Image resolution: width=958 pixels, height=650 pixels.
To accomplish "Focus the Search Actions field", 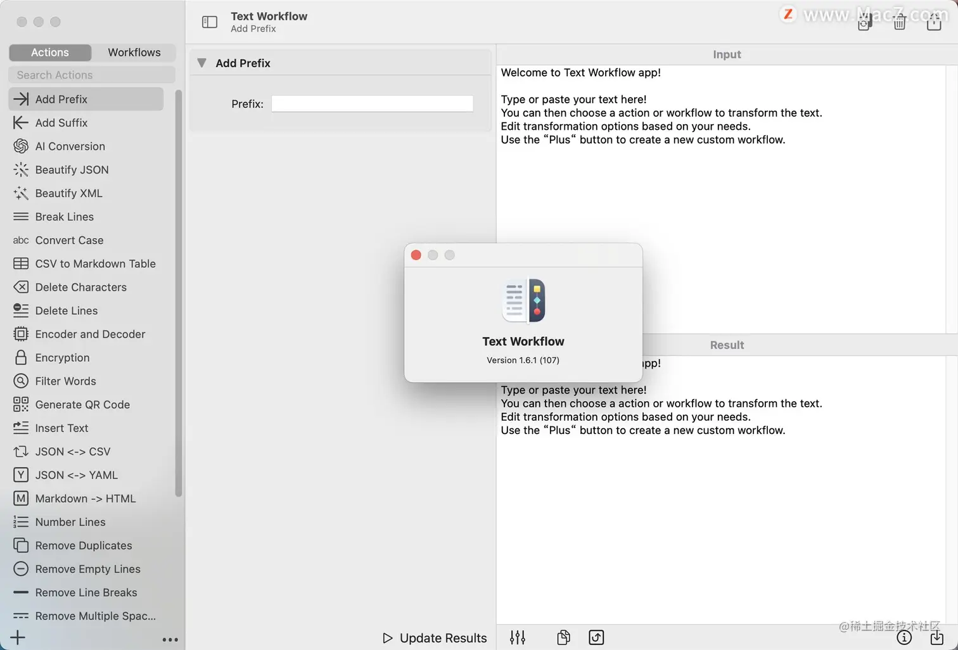I will click(92, 75).
